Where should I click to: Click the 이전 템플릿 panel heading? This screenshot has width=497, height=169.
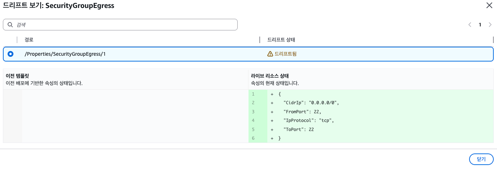[x=17, y=76]
